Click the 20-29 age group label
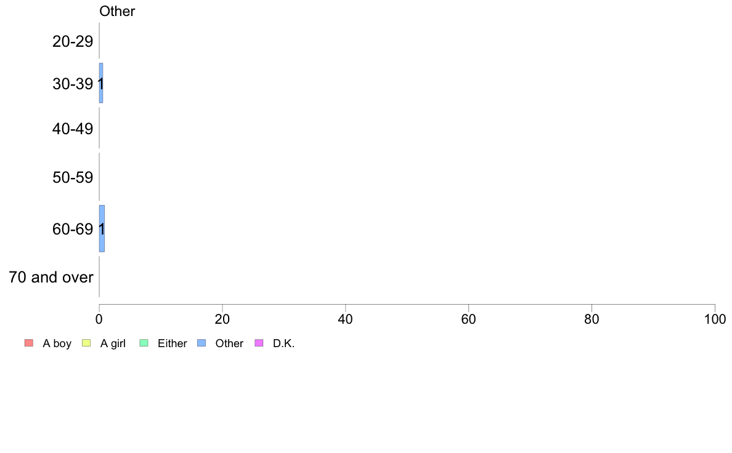The image size is (732, 453). (x=73, y=41)
